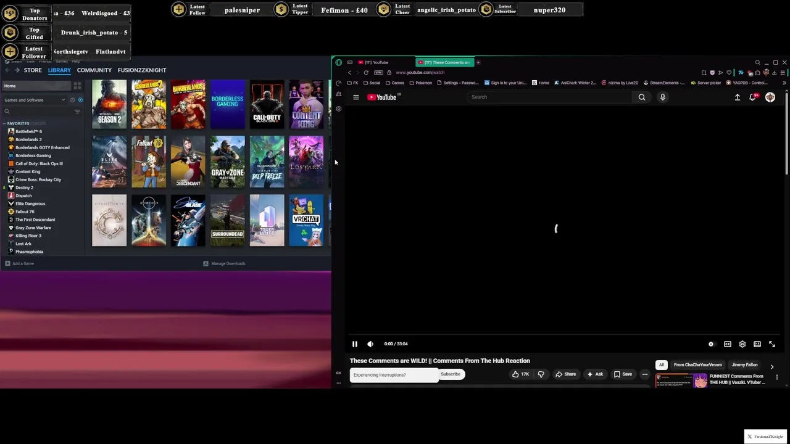Viewport: 790px width, 444px height.
Task: Open the YouTube notifications bell
Action: point(753,97)
